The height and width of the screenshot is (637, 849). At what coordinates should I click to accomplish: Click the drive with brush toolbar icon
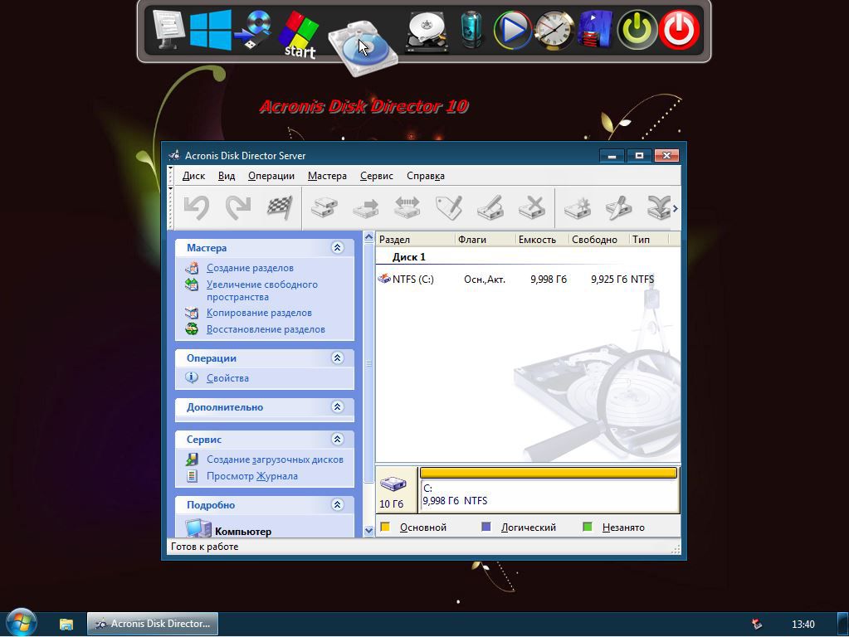[x=490, y=208]
